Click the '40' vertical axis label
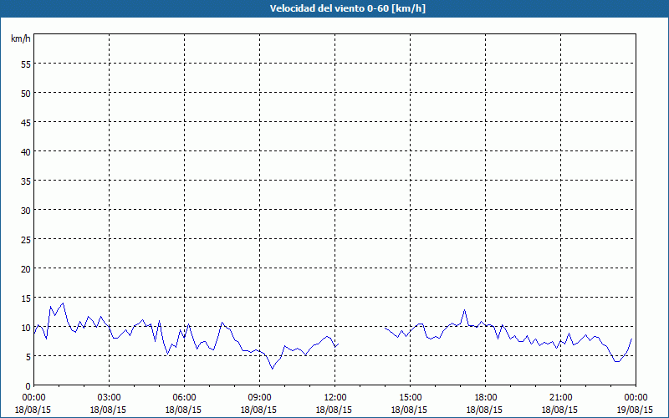This screenshot has width=669, height=418. [25, 152]
